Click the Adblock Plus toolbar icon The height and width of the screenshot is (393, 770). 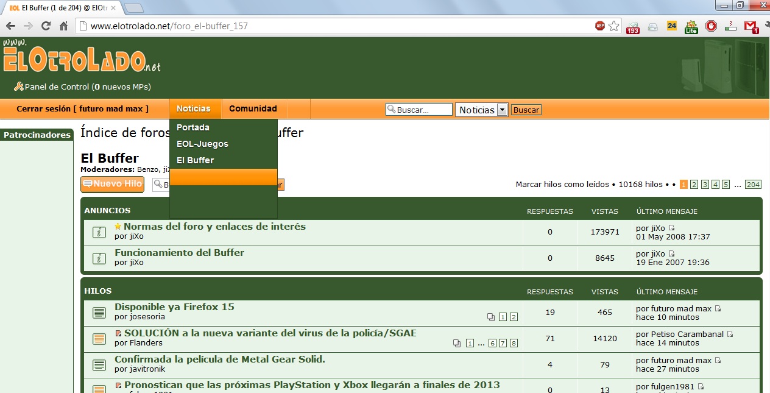tap(599, 26)
